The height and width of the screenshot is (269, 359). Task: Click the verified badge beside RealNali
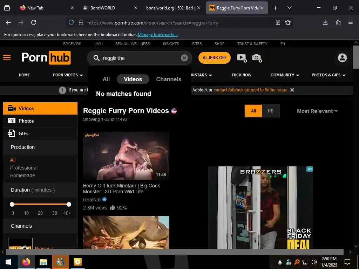point(104,199)
